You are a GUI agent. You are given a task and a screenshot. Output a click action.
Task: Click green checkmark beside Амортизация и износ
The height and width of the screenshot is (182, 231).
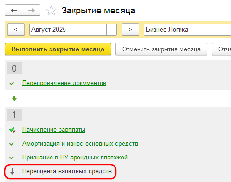pos(12,144)
